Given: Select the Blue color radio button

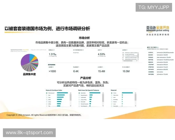Looking at the screenshot, I should point(47,95).
